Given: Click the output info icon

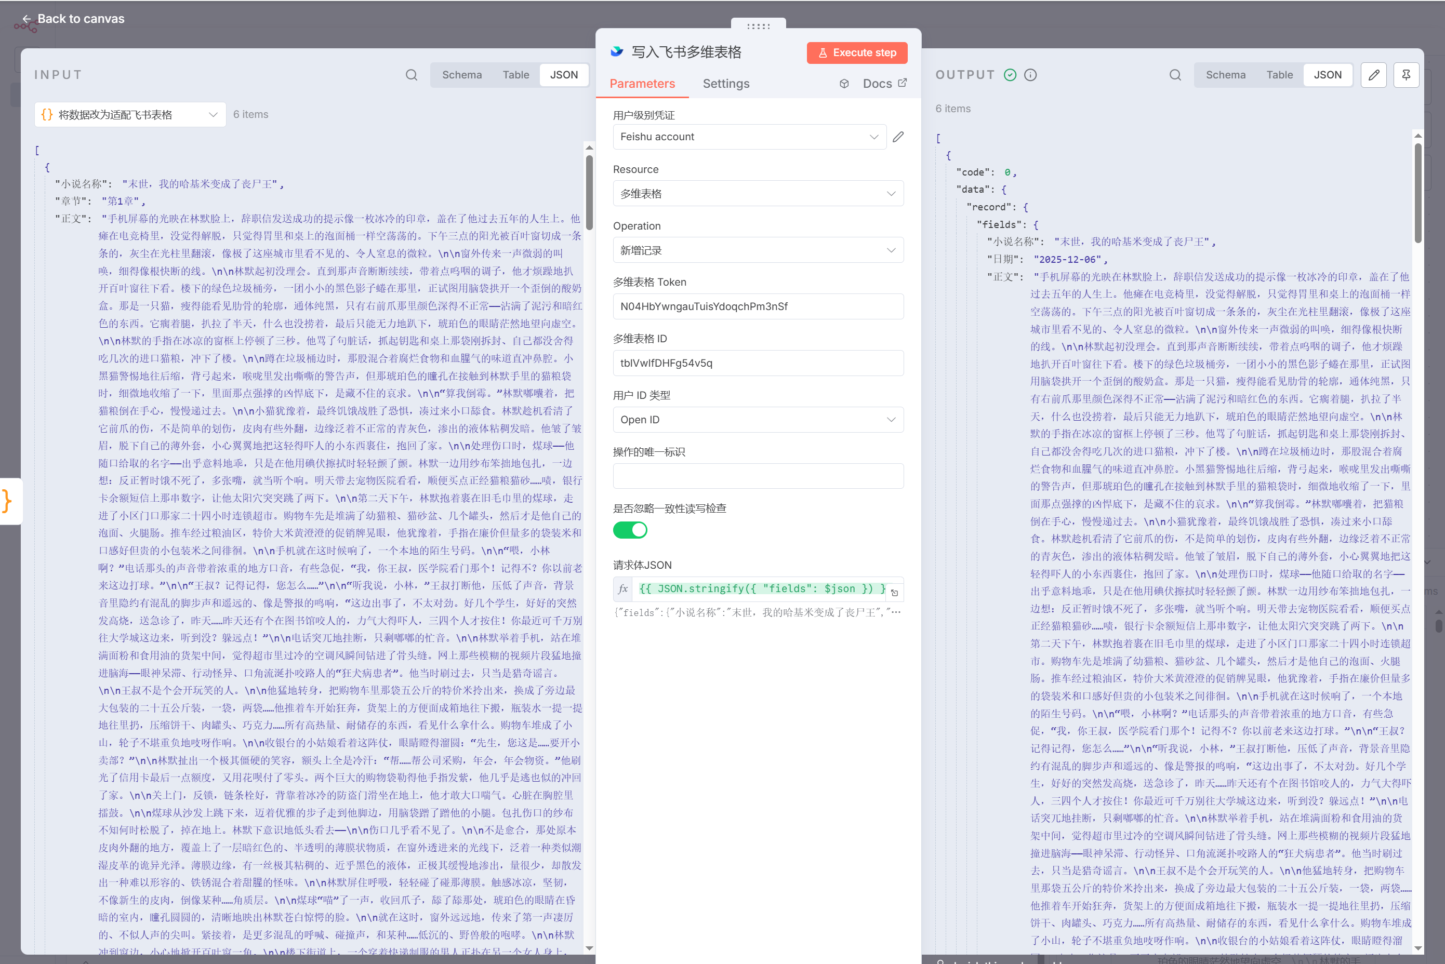Looking at the screenshot, I should [x=1030, y=75].
